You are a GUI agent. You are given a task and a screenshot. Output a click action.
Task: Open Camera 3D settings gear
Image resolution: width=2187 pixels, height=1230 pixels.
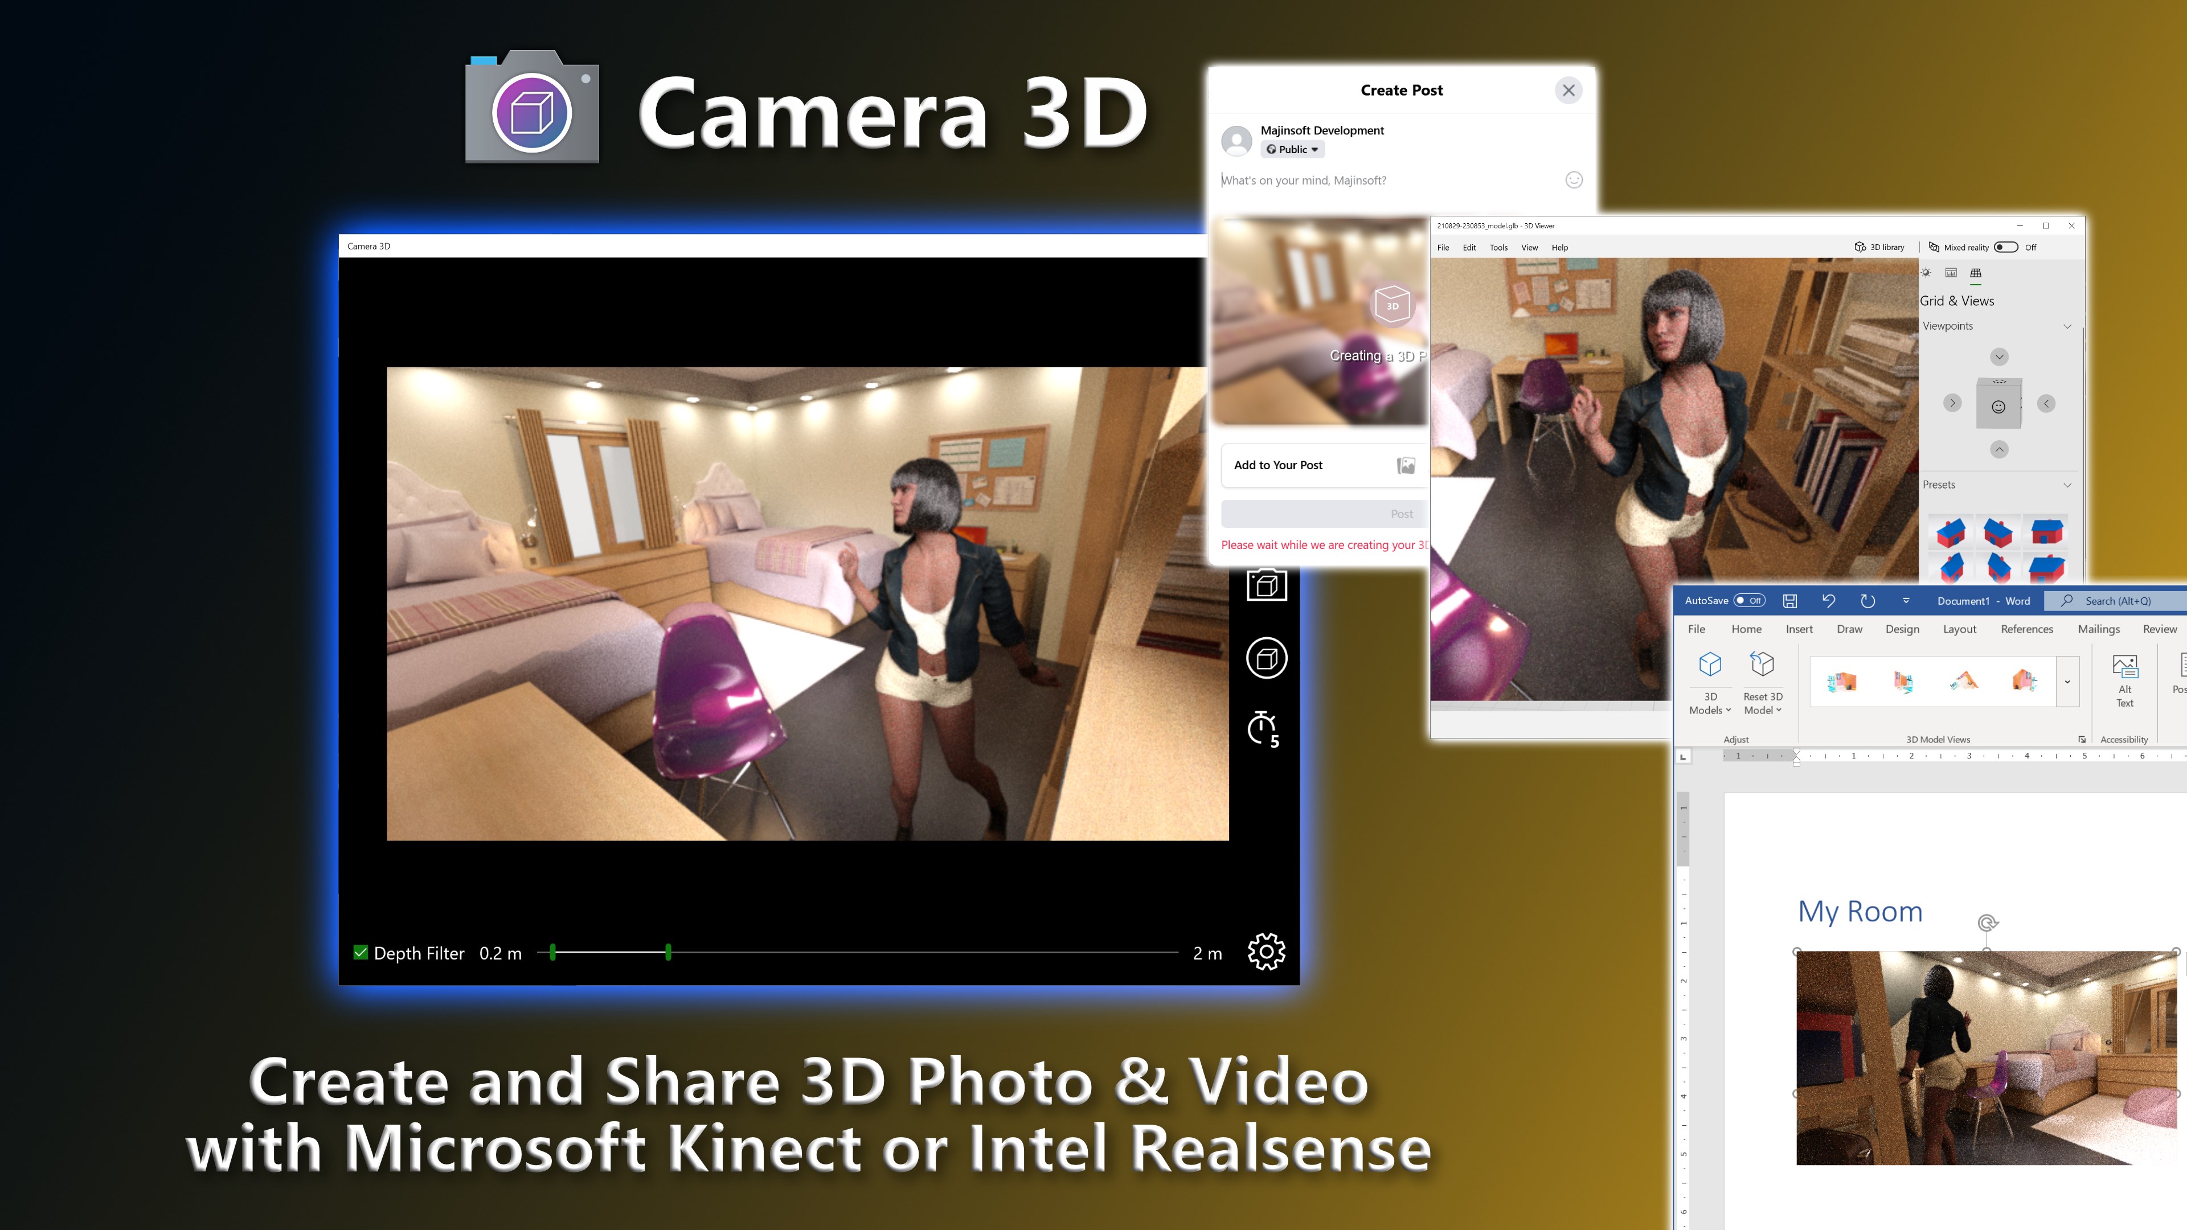point(1266,952)
